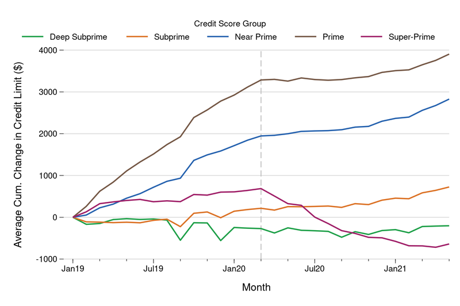Toggle the Deep Subprime legend label

point(78,37)
